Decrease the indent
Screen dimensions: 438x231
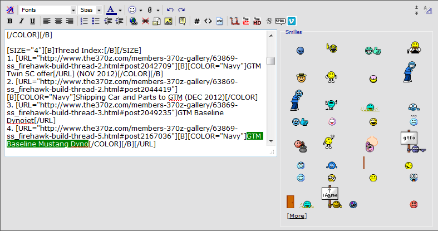[108, 21]
